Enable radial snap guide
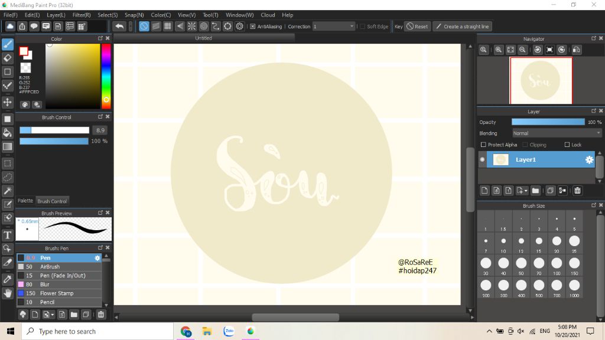The image size is (605, 340). (x=192, y=26)
